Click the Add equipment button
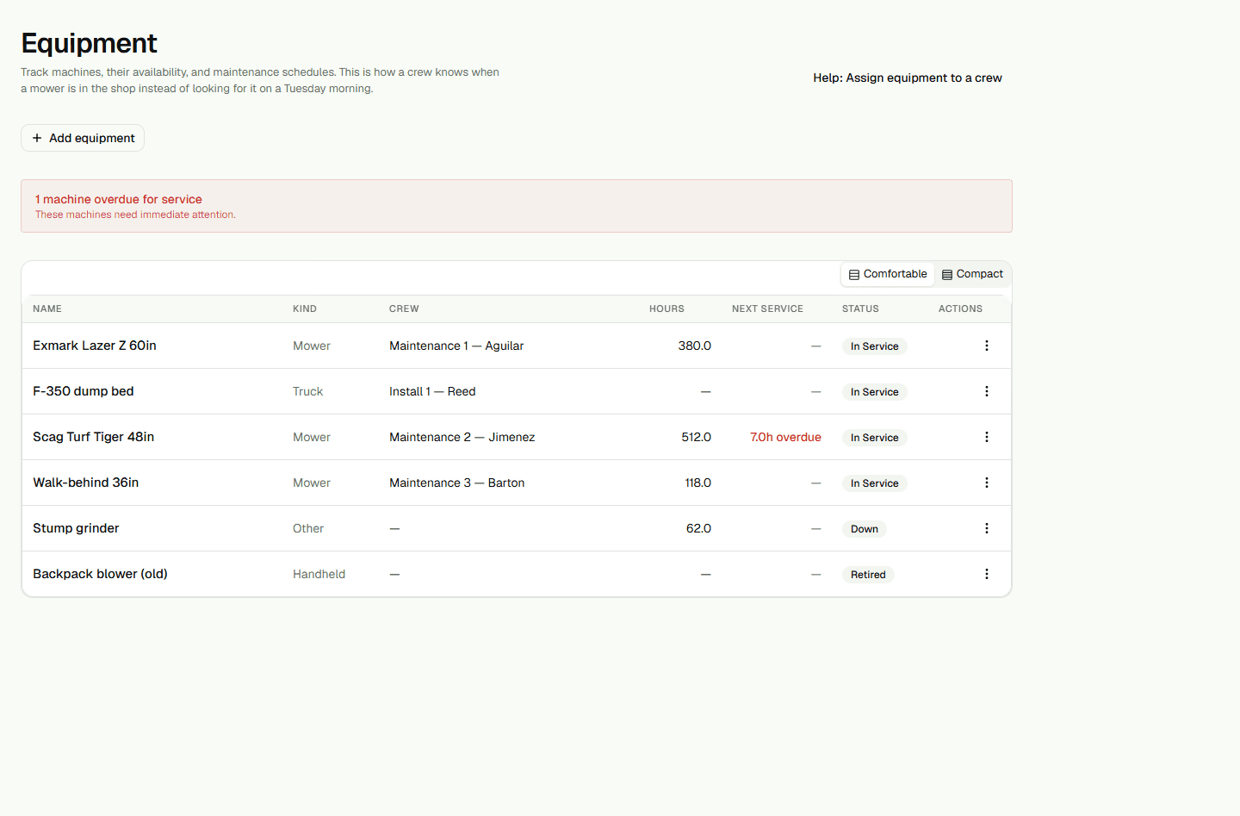This screenshot has height=816, width=1240. point(83,138)
